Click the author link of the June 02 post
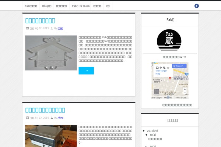221x147 pixels. pyautogui.click(x=60, y=28)
